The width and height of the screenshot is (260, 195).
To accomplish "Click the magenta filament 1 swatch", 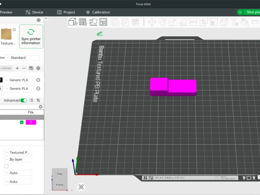I will click(x=31, y=123).
